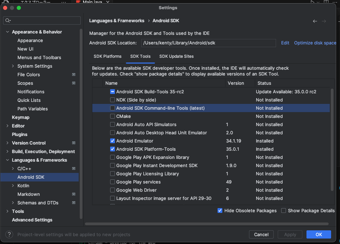
Task: Click the Apply button
Action: point(290,234)
